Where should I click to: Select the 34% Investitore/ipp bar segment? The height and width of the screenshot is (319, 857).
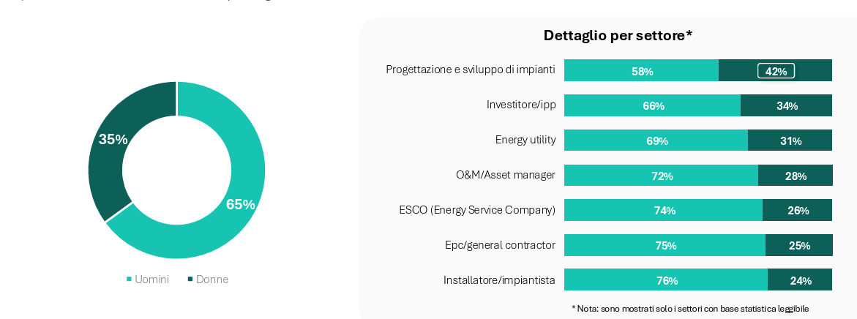pyautogui.click(x=786, y=106)
